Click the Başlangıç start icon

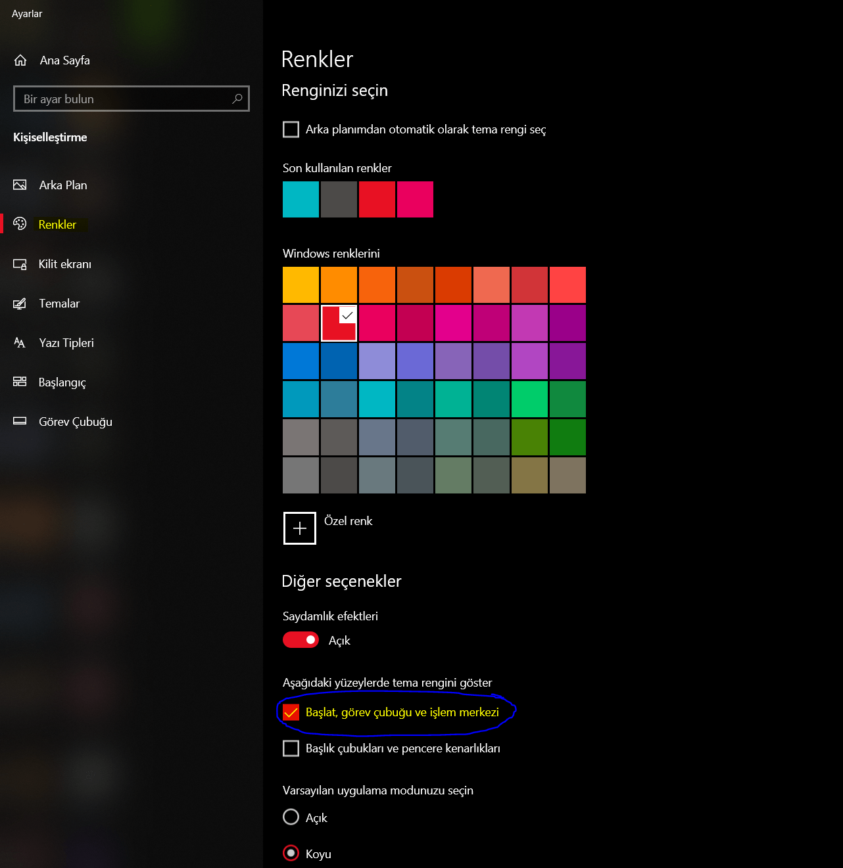coord(20,382)
